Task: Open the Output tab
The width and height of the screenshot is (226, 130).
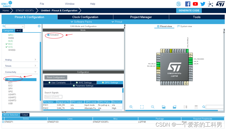Action: (25, 115)
